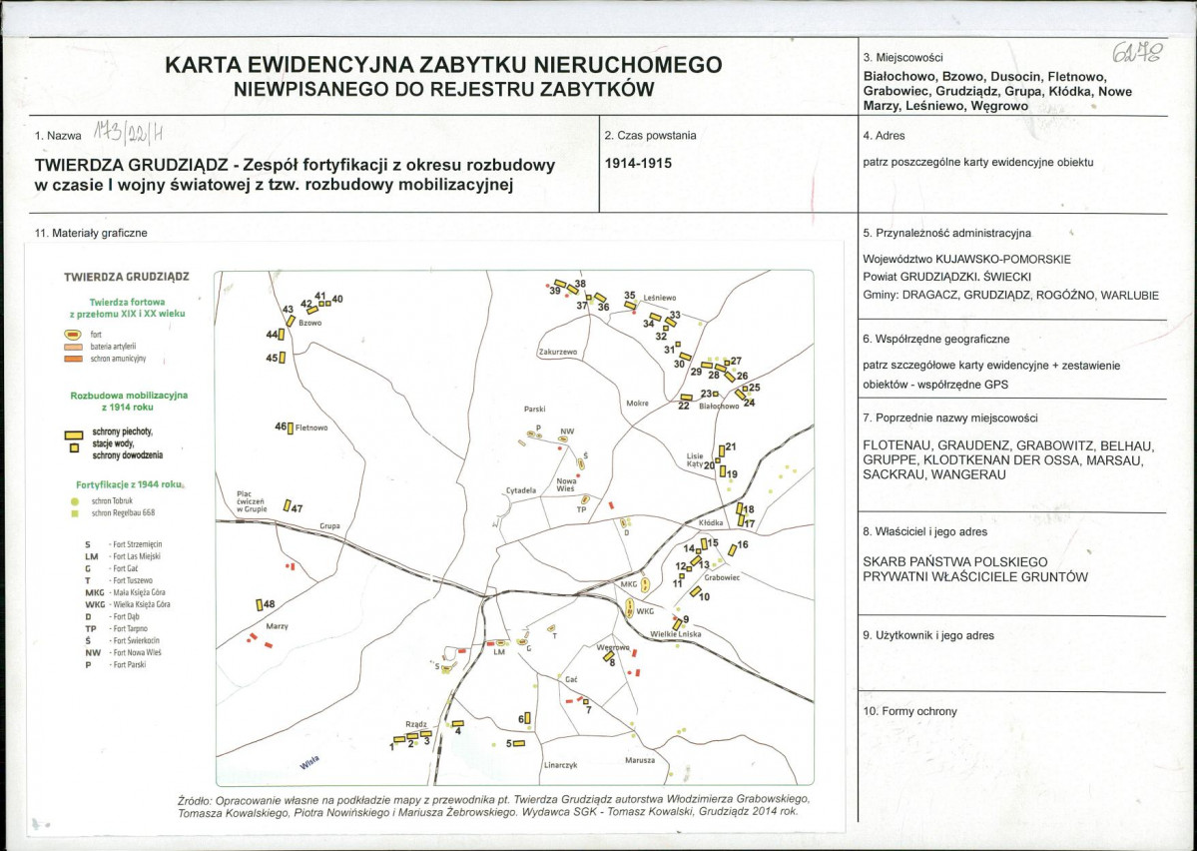The height and width of the screenshot is (851, 1197).
Task: Click the green Tobruk shelter legend dot
Action: click(x=75, y=501)
